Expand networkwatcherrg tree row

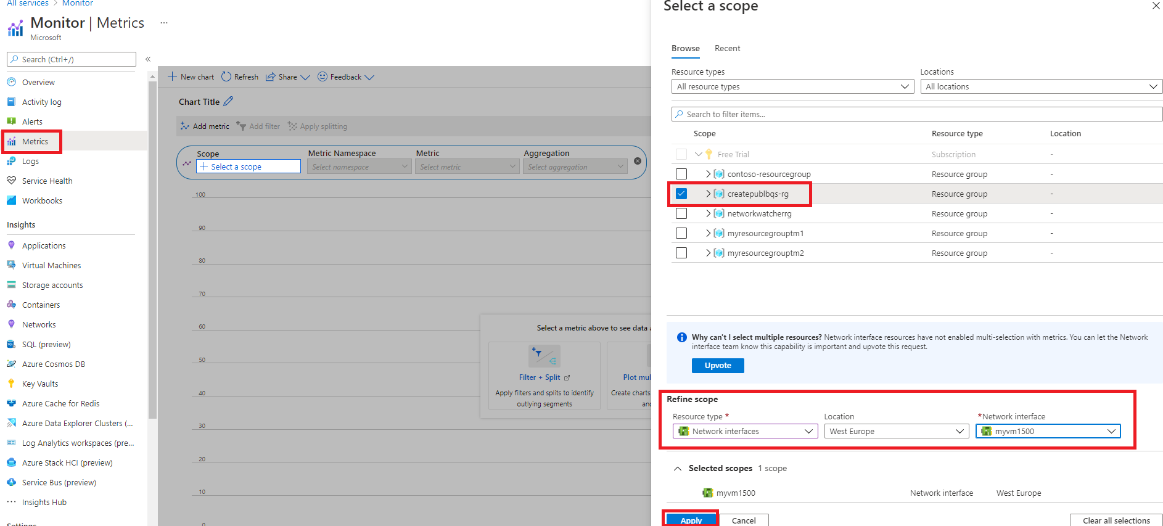pyautogui.click(x=708, y=213)
